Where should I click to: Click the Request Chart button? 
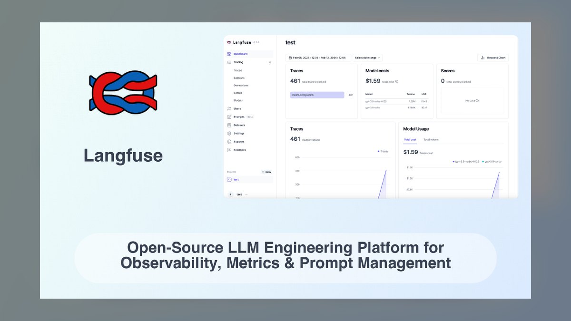tap(493, 58)
